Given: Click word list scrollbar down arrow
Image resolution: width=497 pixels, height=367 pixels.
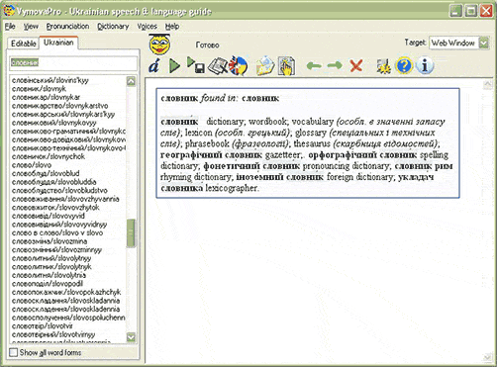Looking at the screenshot, I should coord(131,337).
